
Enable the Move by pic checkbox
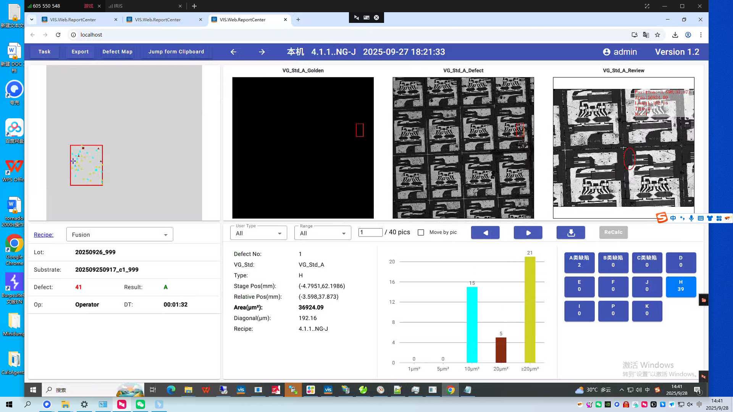coord(421,232)
